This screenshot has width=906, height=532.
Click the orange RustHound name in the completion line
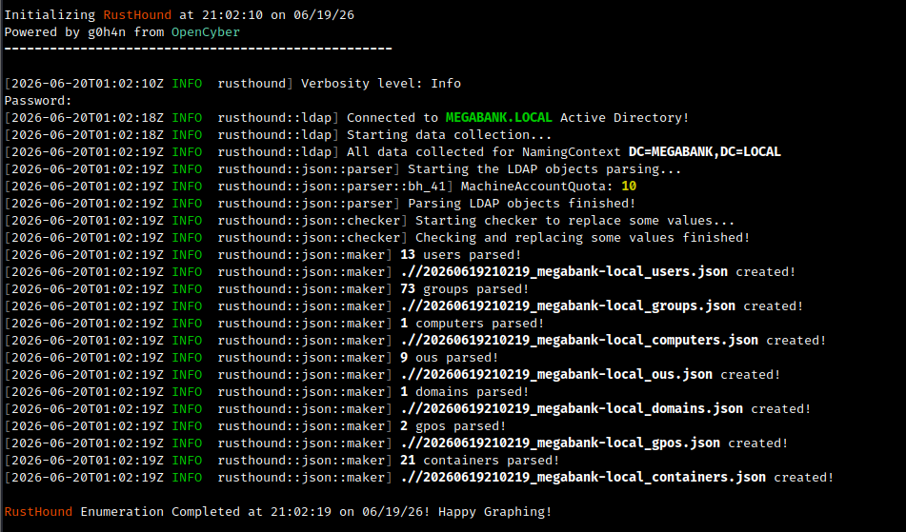pyautogui.click(x=38, y=512)
